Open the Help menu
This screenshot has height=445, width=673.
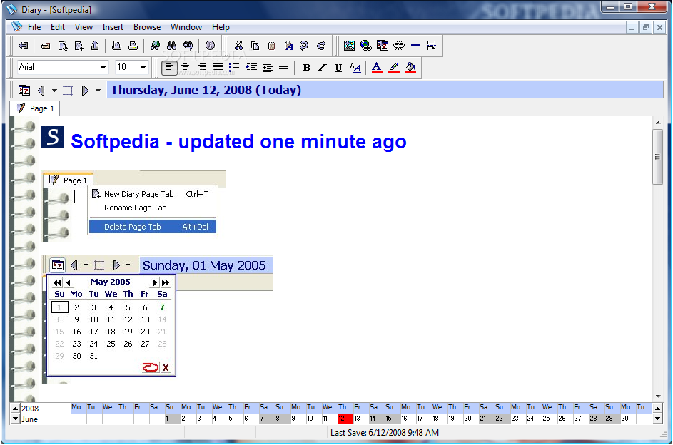(x=221, y=27)
